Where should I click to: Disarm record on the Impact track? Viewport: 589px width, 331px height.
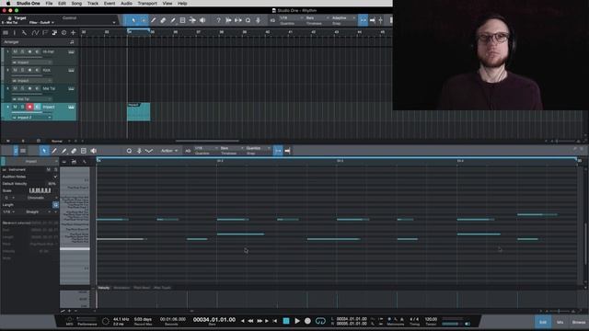[29, 107]
